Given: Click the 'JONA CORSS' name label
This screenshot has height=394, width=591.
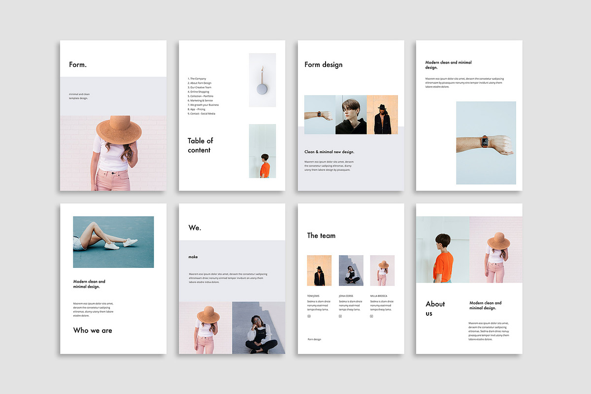Looking at the screenshot, I should (x=346, y=296).
